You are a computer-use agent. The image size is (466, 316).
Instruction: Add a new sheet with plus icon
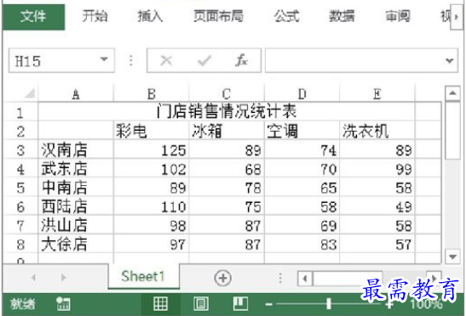tap(222, 278)
